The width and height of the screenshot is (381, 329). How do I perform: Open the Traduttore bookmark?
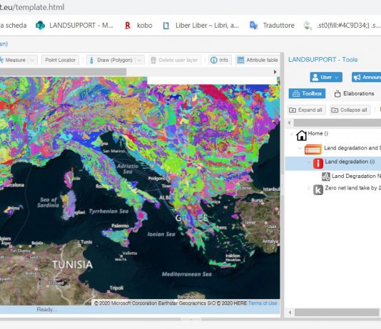[x=272, y=26]
